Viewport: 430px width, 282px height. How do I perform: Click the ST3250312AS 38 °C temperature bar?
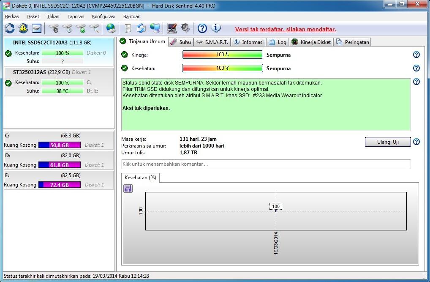(62, 91)
